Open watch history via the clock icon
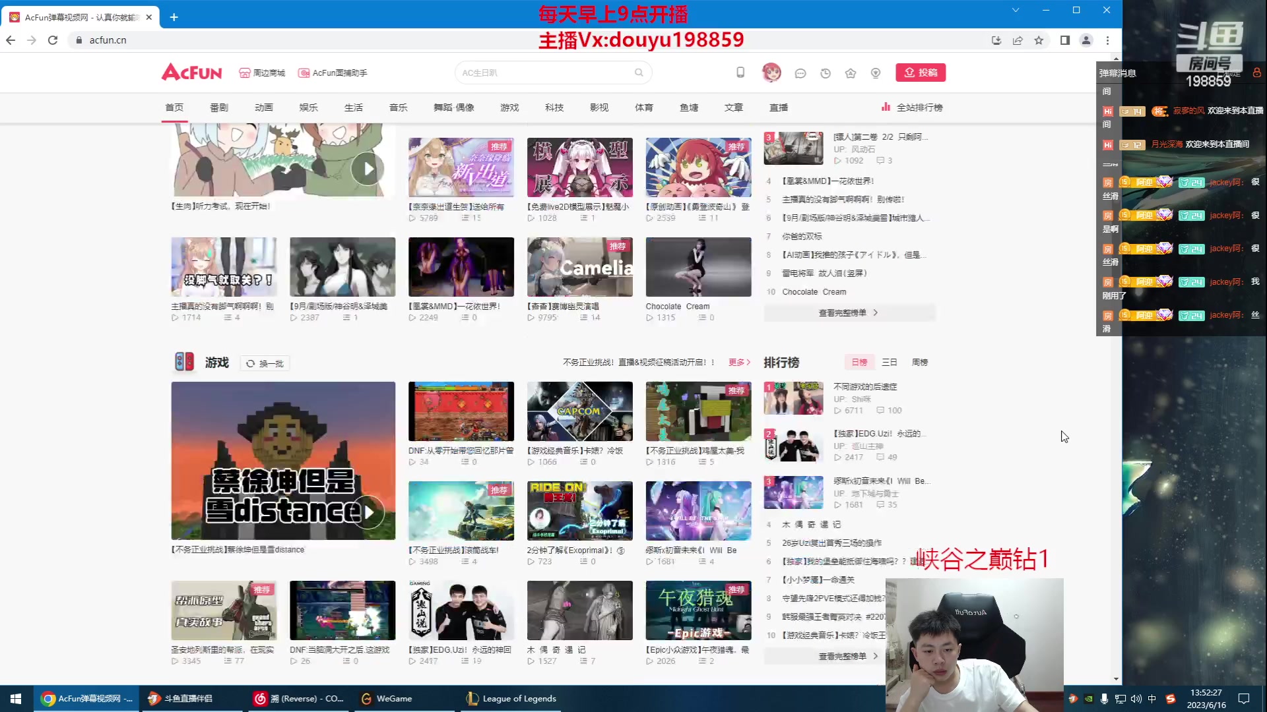 (x=825, y=73)
